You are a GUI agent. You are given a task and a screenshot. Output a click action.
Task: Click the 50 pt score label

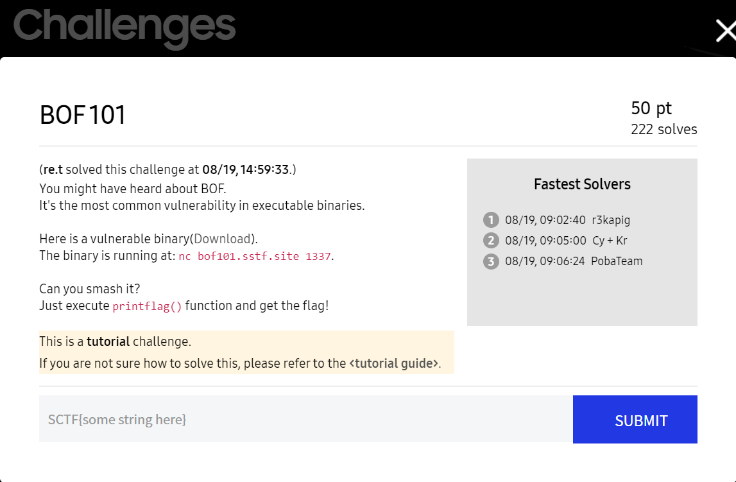(651, 108)
